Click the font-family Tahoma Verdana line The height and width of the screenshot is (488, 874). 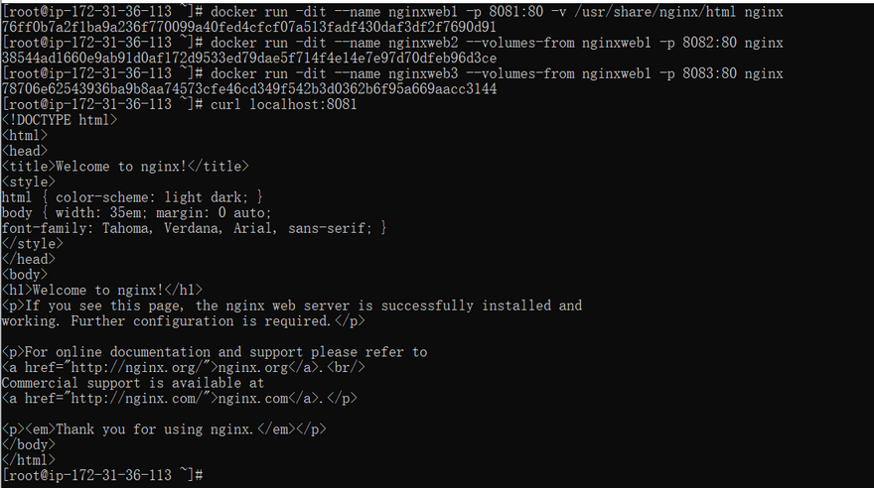[x=194, y=228]
